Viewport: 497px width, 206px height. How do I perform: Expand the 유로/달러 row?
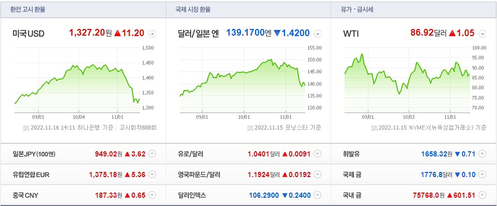coord(318,154)
